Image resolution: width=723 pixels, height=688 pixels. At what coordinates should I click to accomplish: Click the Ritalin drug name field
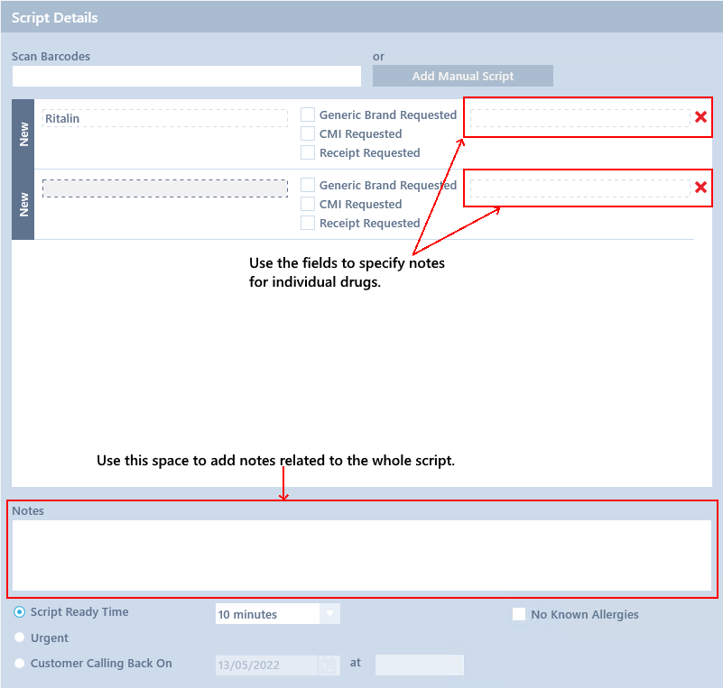tap(165, 118)
